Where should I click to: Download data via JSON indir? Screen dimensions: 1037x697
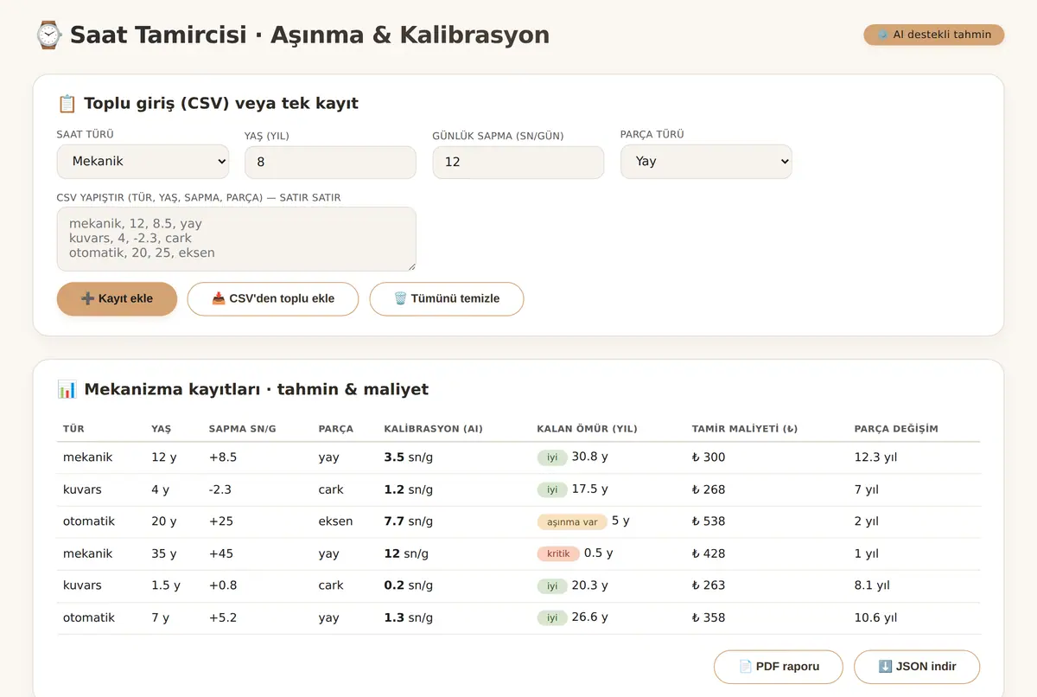coord(917,667)
